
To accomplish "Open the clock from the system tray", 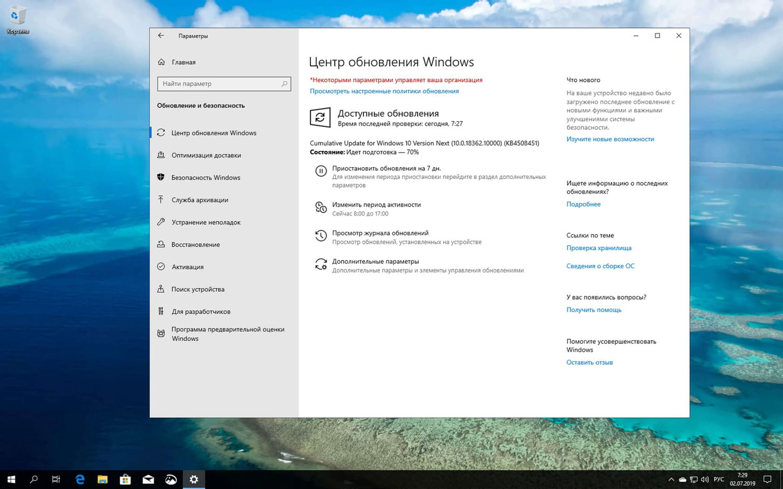I will [x=742, y=479].
